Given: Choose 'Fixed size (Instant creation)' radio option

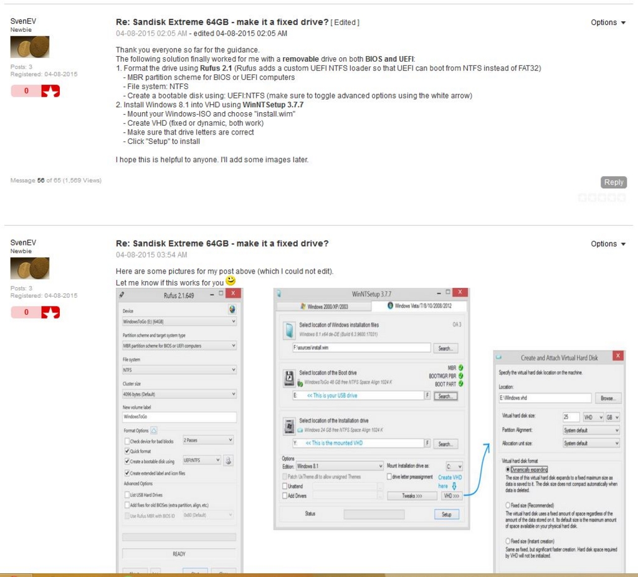Looking at the screenshot, I should 508,541.
